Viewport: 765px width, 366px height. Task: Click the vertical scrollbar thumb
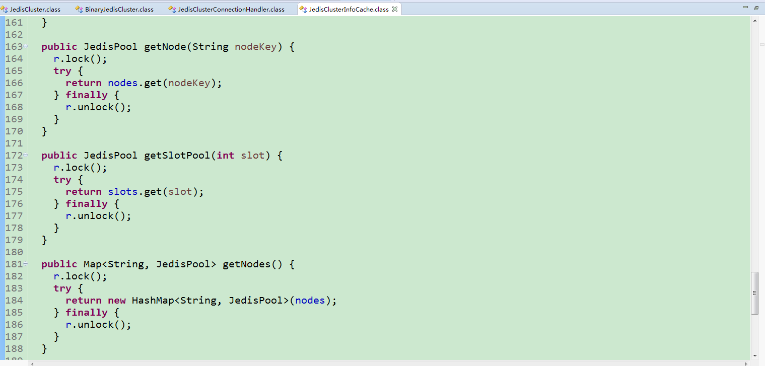coord(754,293)
